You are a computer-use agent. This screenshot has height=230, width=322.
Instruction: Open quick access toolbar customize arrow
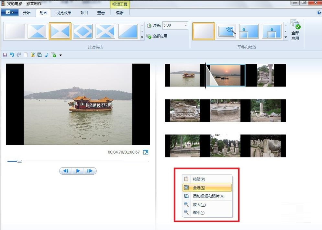61,55
